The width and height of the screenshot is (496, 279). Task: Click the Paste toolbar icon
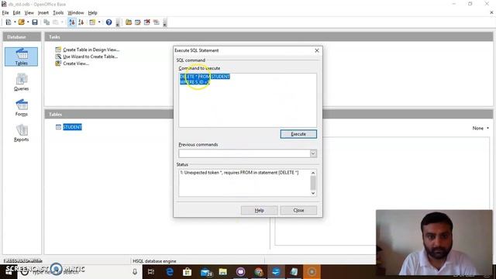tap(56, 22)
